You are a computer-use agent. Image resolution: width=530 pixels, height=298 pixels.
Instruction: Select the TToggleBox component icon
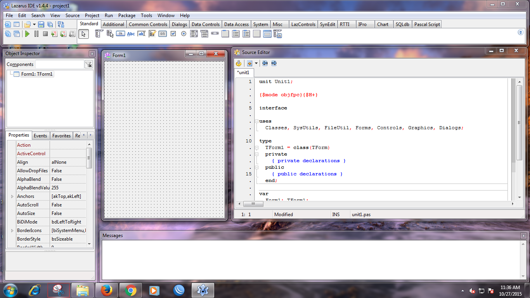(163, 34)
